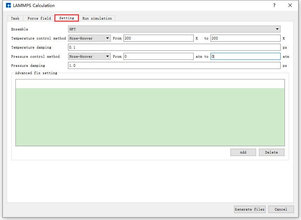Viewport: 301px width, 220px height.
Task: Open Pressure control method dropdown
Action: pyautogui.click(x=89, y=56)
